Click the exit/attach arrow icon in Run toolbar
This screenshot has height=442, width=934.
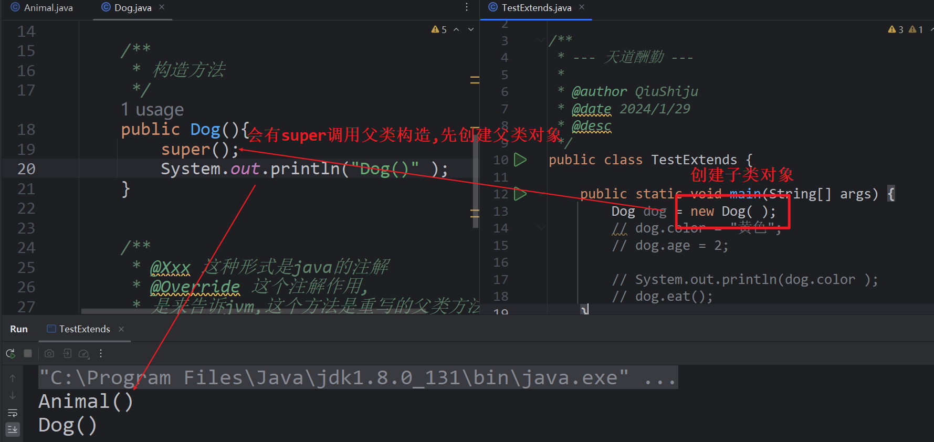click(x=67, y=353)
